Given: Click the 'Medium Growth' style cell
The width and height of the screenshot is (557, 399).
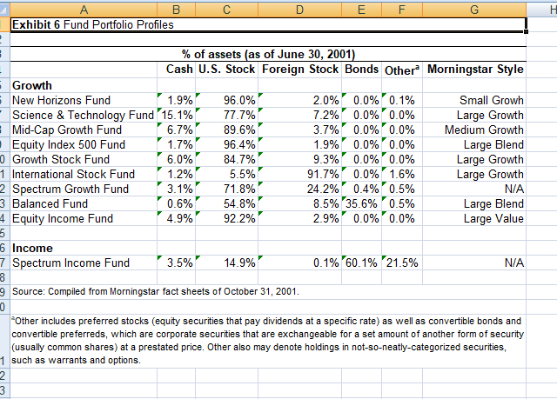Looking at the screenshot, I should 474,130.
